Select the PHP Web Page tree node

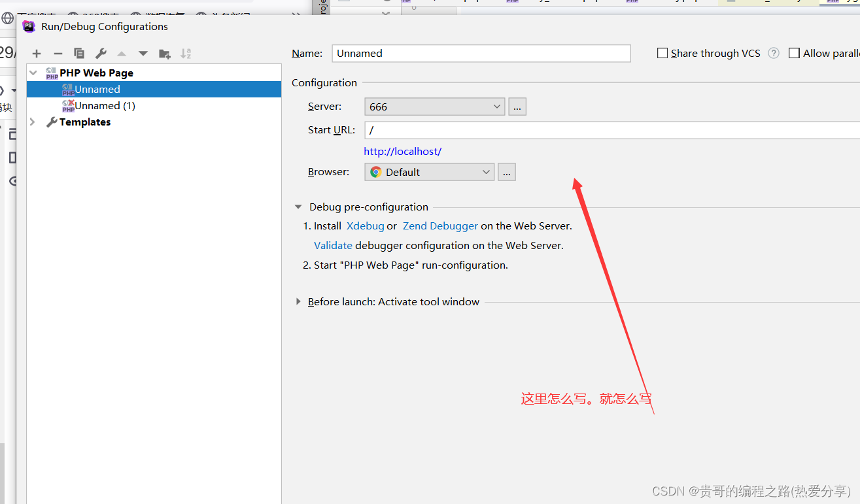96,73
